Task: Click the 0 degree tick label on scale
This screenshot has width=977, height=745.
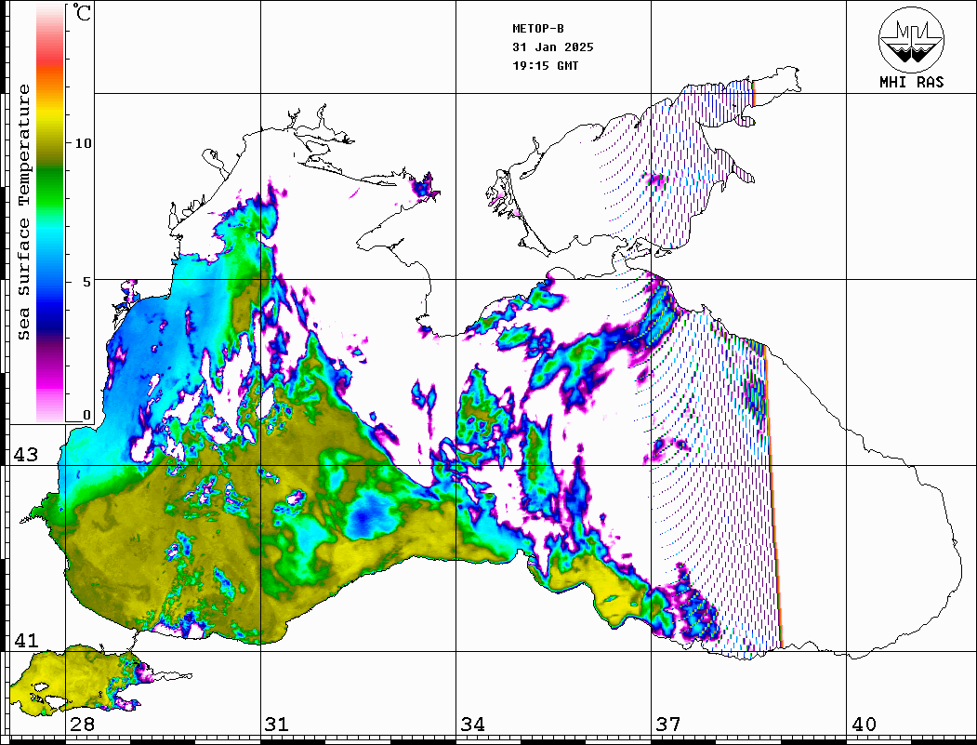Action: [87, 415]
